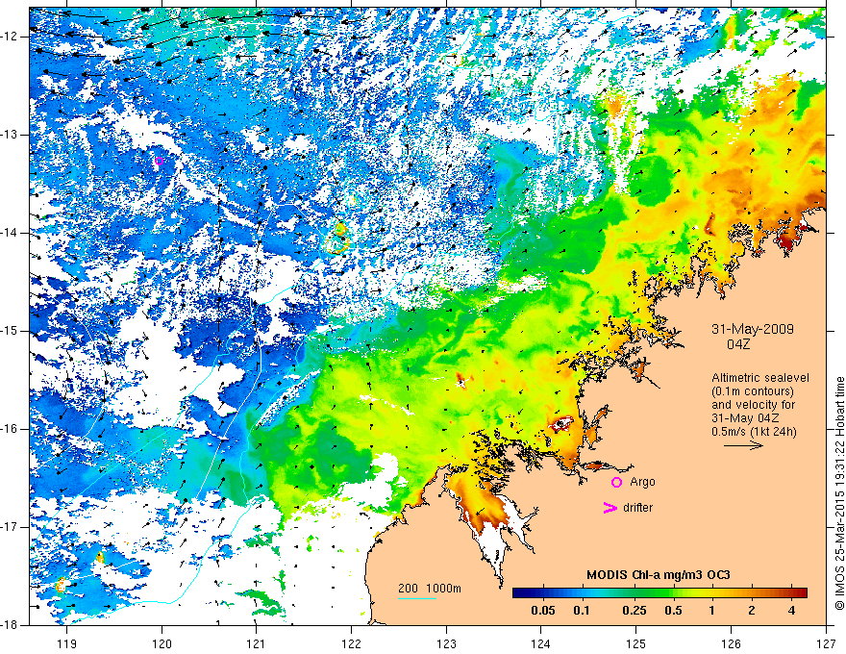Click colorbar value label '0.5'
The image size is (846, 654).
pos(673,611)
